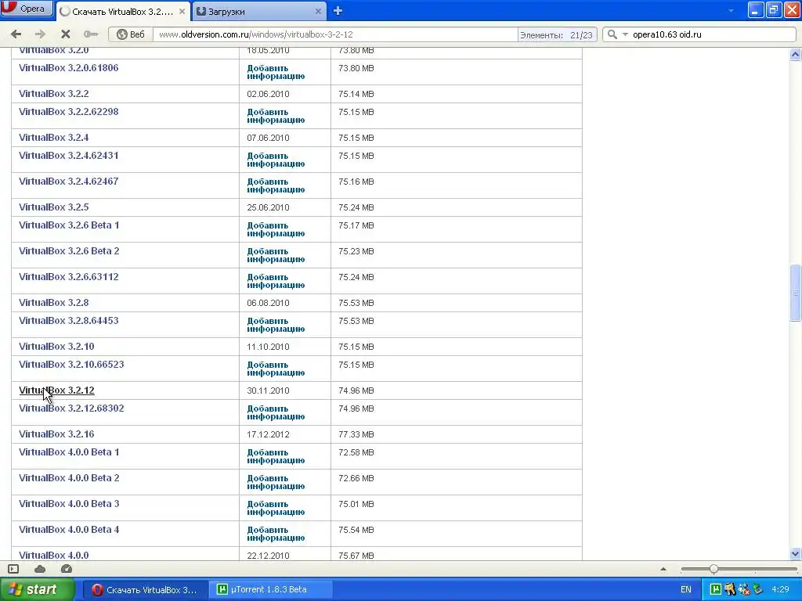
Task: Open the view options arrow near zoom
Action: (663, 569)
